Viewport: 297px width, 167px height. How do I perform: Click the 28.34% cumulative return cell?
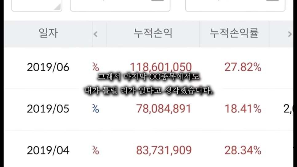click(x=243, y=150)
